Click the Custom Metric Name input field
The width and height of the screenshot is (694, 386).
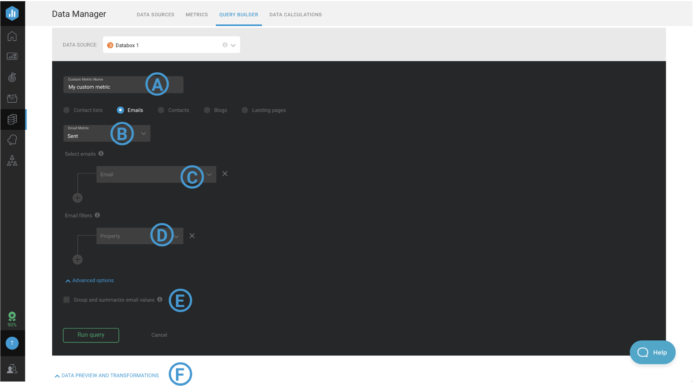pyautogui.click(x=123, y=85)
